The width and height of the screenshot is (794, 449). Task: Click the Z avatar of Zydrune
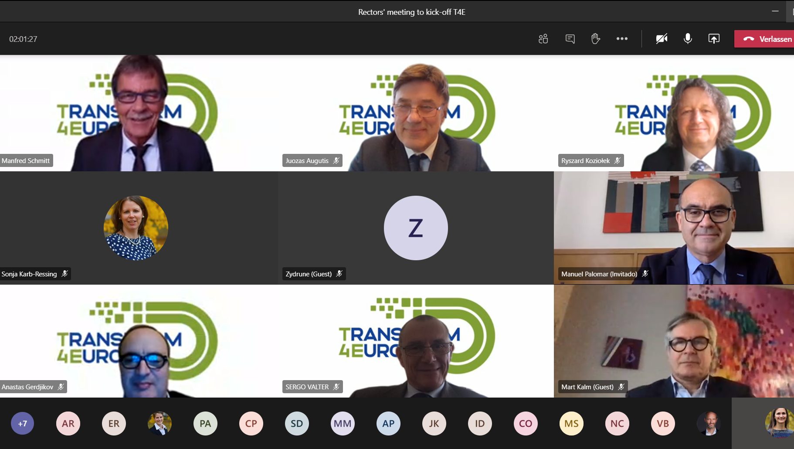coord(416,228)
